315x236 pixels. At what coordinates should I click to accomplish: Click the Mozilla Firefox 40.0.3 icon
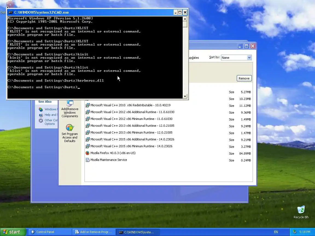[x=87, y=153]
